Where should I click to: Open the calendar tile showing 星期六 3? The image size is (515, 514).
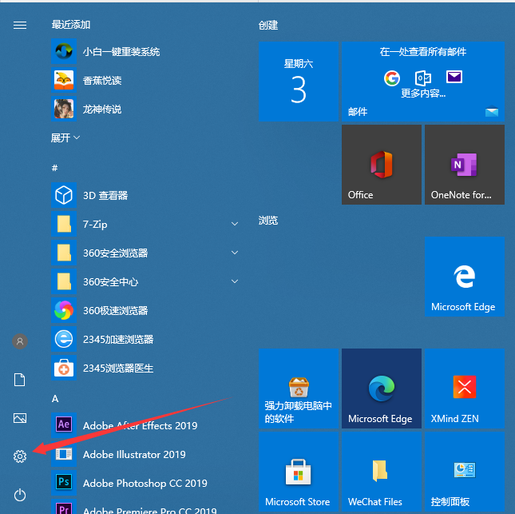[x=298, y=82]
